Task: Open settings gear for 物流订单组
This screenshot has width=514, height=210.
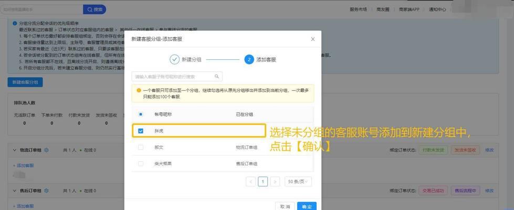Action: pyautogui.click(x=46, y=150)
